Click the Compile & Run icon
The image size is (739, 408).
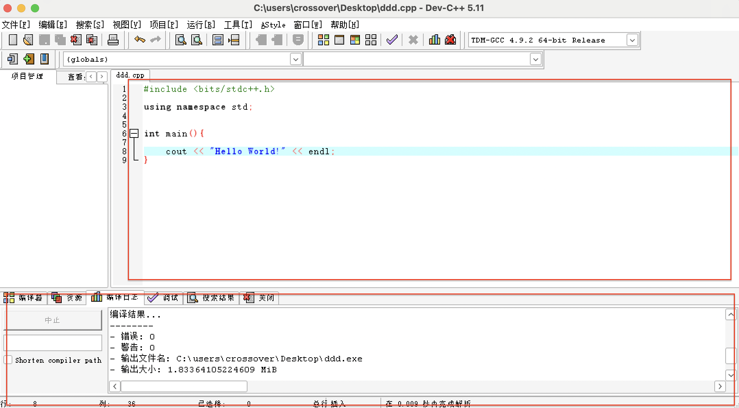[355, 40]
